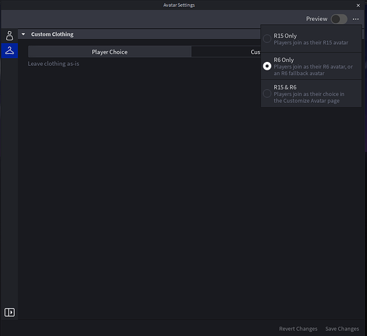367x336 pixels.
Task: Switch to the Player Choice tab
Action: coord(110,52)
